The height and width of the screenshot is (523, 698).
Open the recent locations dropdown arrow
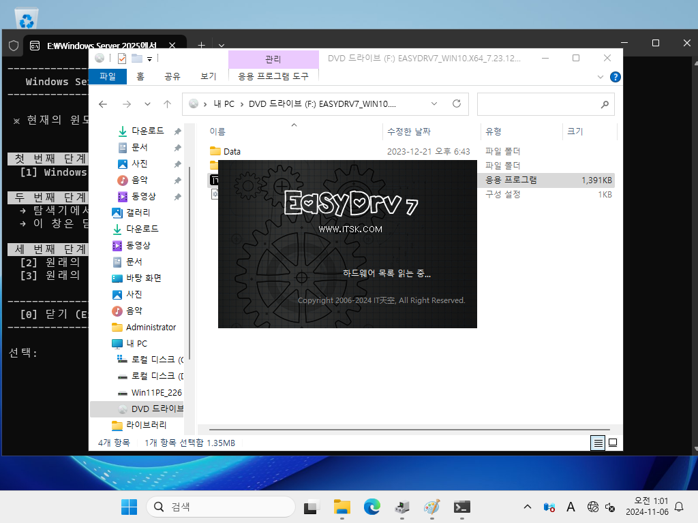(147, 104)
